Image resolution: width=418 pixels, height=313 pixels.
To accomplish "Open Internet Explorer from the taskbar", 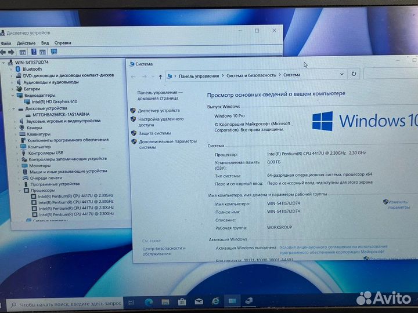I will point(215,301).
